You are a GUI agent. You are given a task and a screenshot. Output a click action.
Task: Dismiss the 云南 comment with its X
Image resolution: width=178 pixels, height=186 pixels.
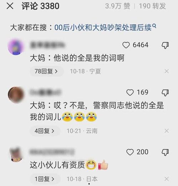tap(167, 131)
